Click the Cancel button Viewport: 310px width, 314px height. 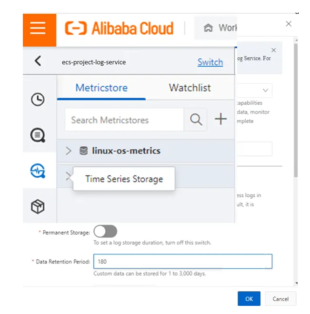point(280,299)
